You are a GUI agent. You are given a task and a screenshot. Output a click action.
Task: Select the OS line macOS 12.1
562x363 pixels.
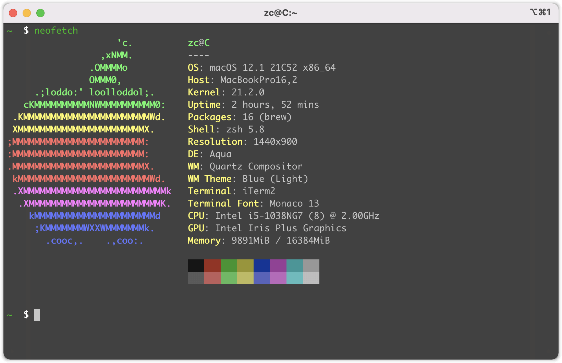pyautogui.click(x=262, y=68)
